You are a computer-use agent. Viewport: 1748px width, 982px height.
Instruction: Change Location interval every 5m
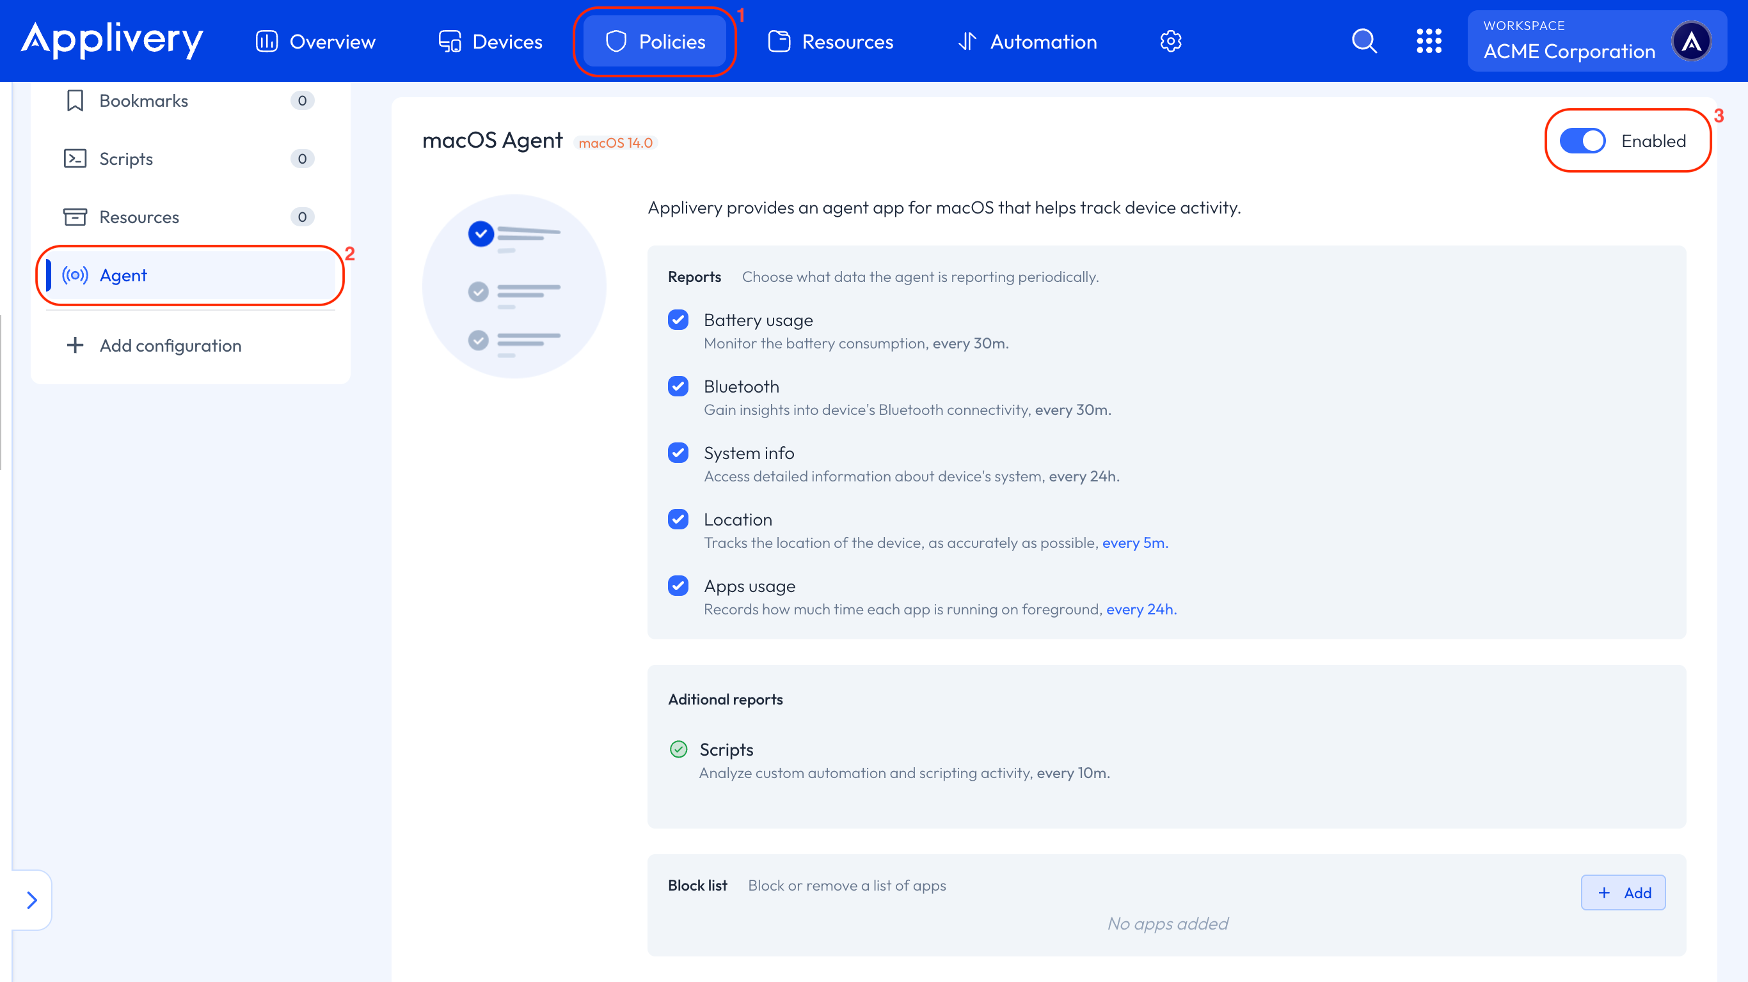[x=1134, y=543]
